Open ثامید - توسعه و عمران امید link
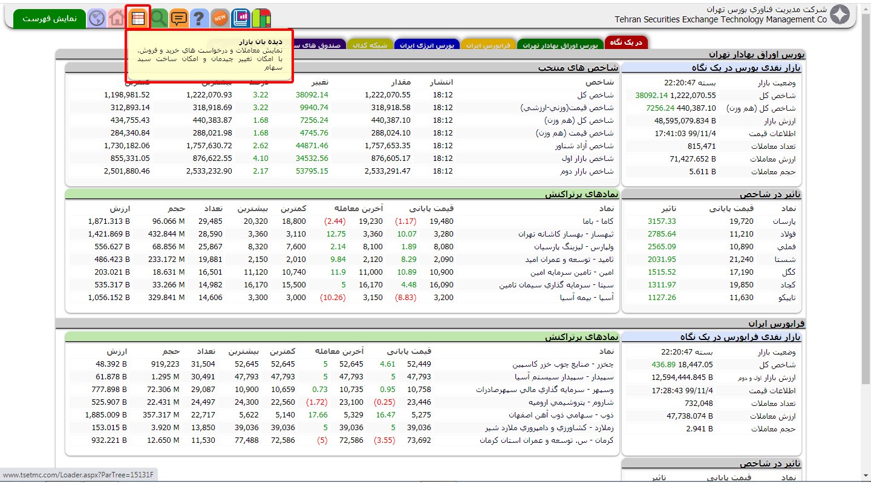 tap(570, 260)
